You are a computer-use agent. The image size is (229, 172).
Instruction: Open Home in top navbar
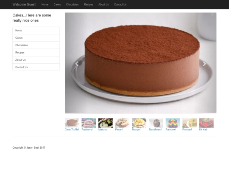point(45,5)
